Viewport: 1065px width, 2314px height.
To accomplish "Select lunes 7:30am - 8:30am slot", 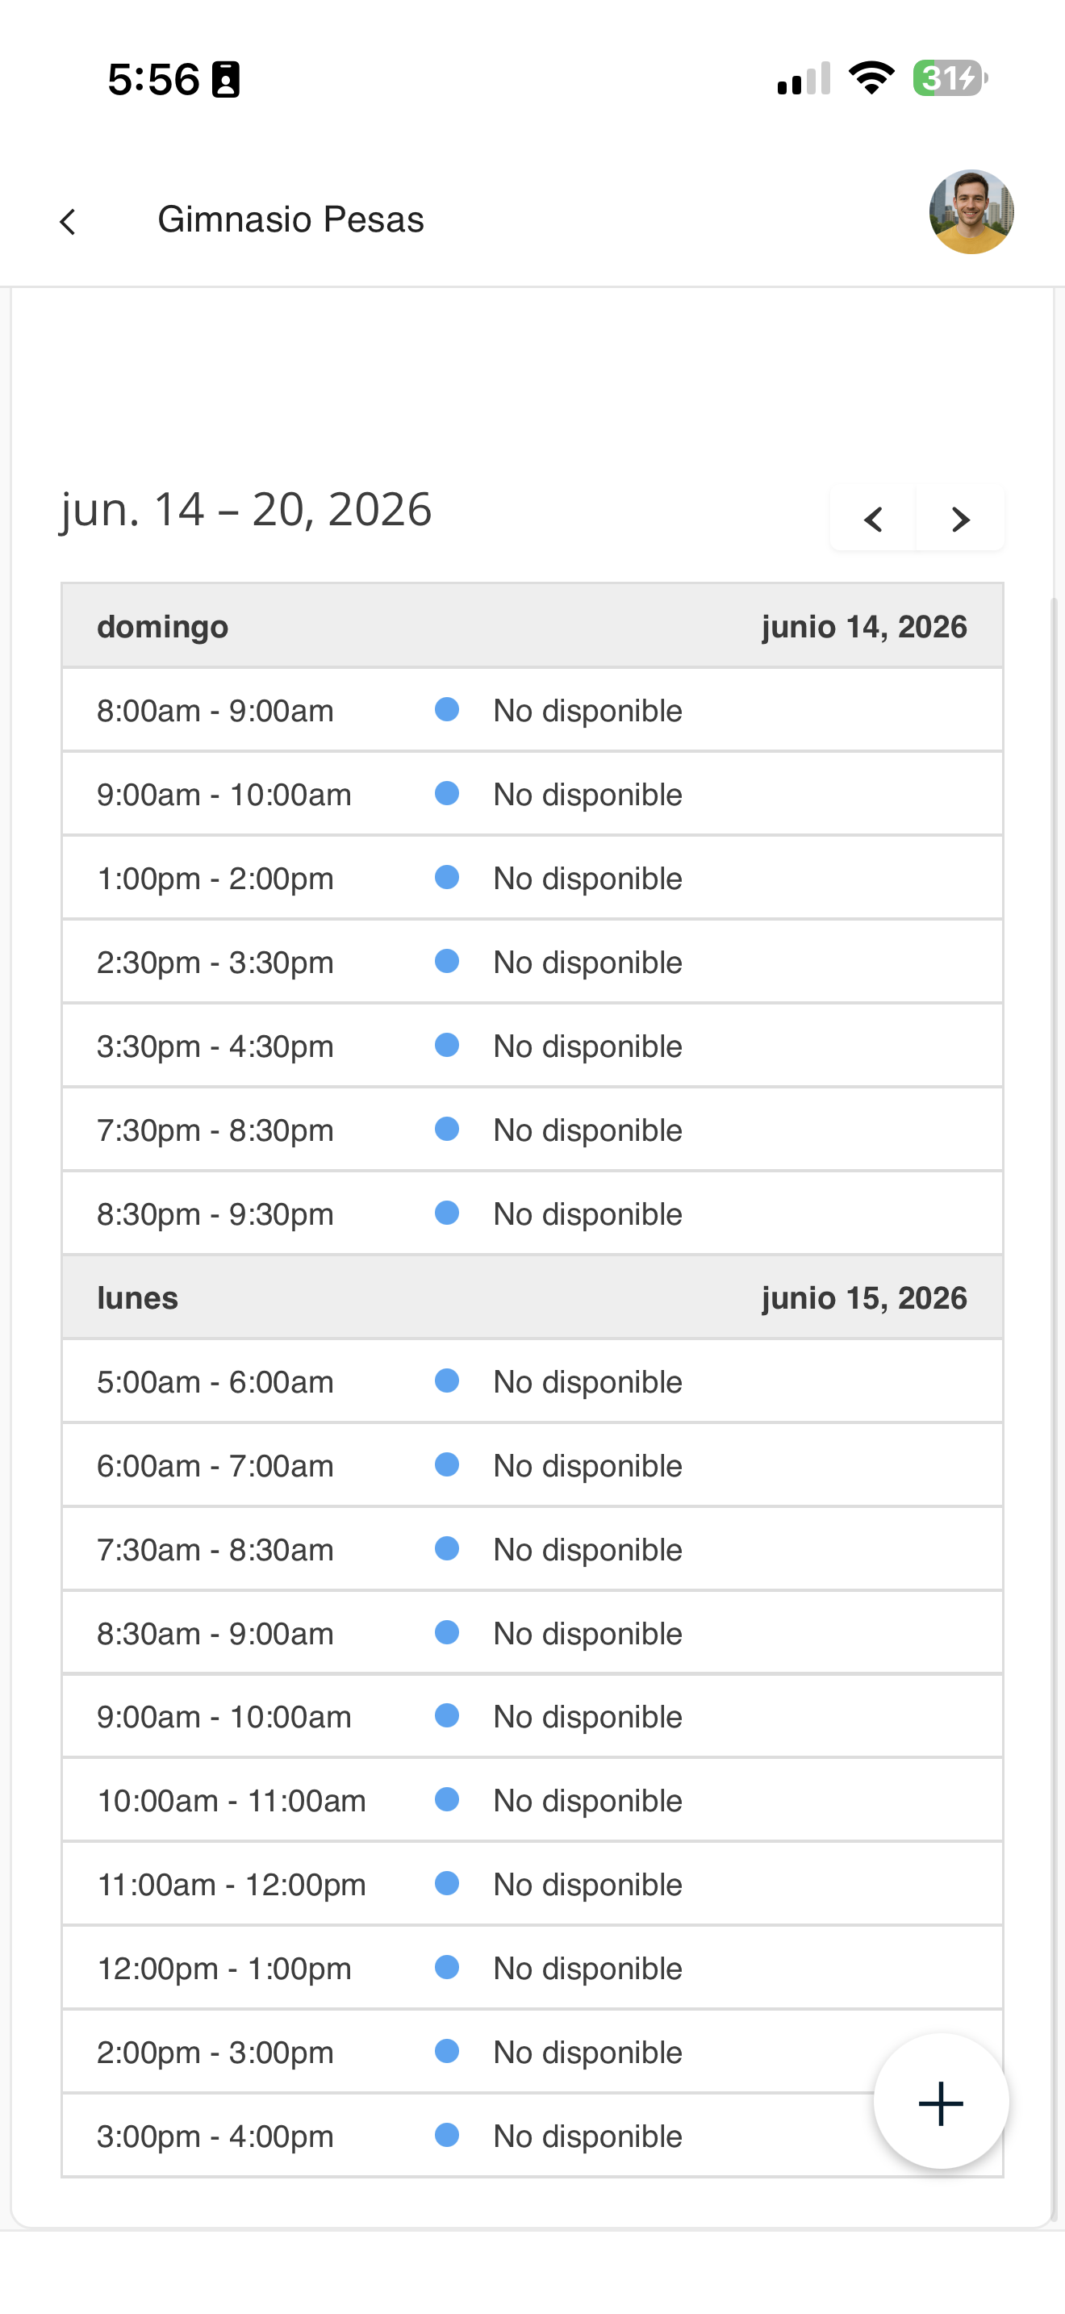I will (532, 1548).
